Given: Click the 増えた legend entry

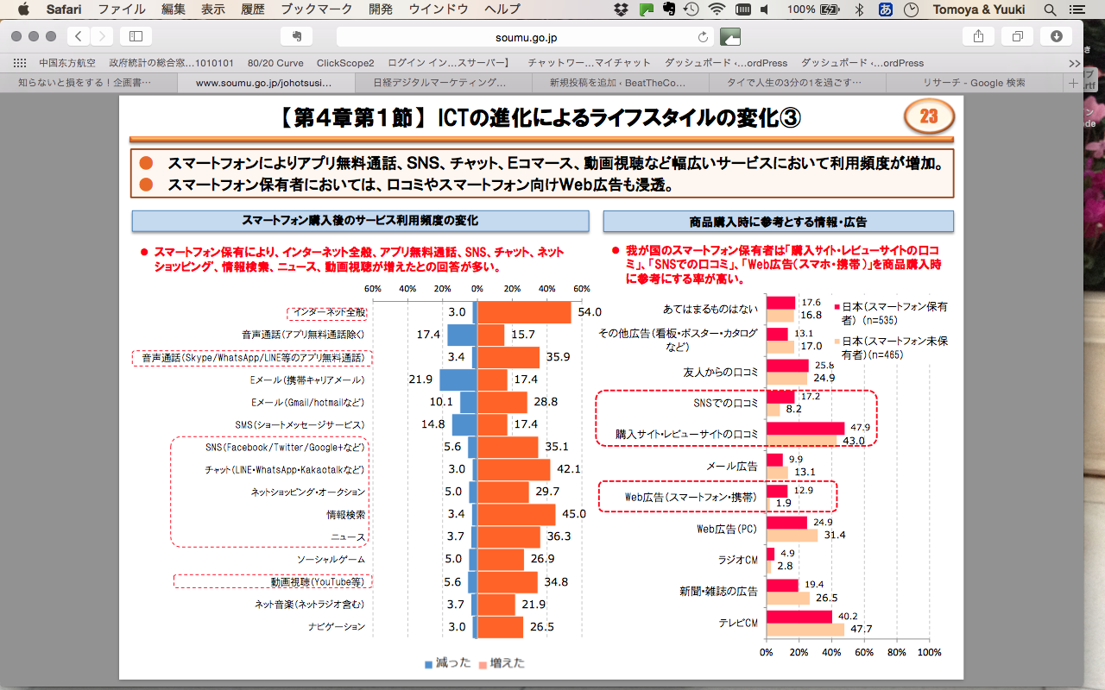Looking at the screenshot, I should pos(501,663).
